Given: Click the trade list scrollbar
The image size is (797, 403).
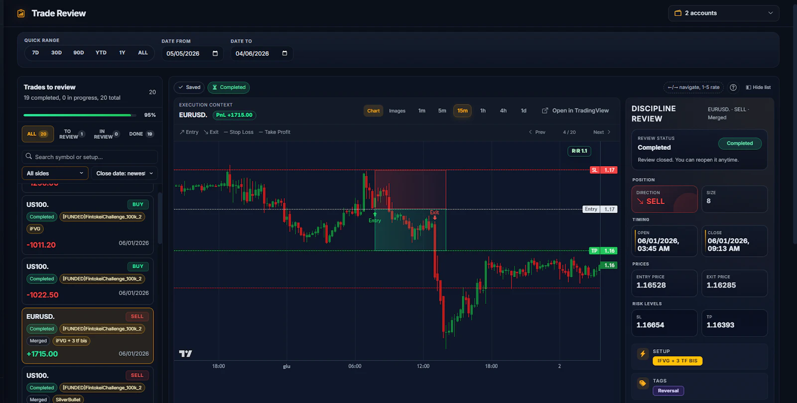Looking at the screenshot, I should pos(160,218).
